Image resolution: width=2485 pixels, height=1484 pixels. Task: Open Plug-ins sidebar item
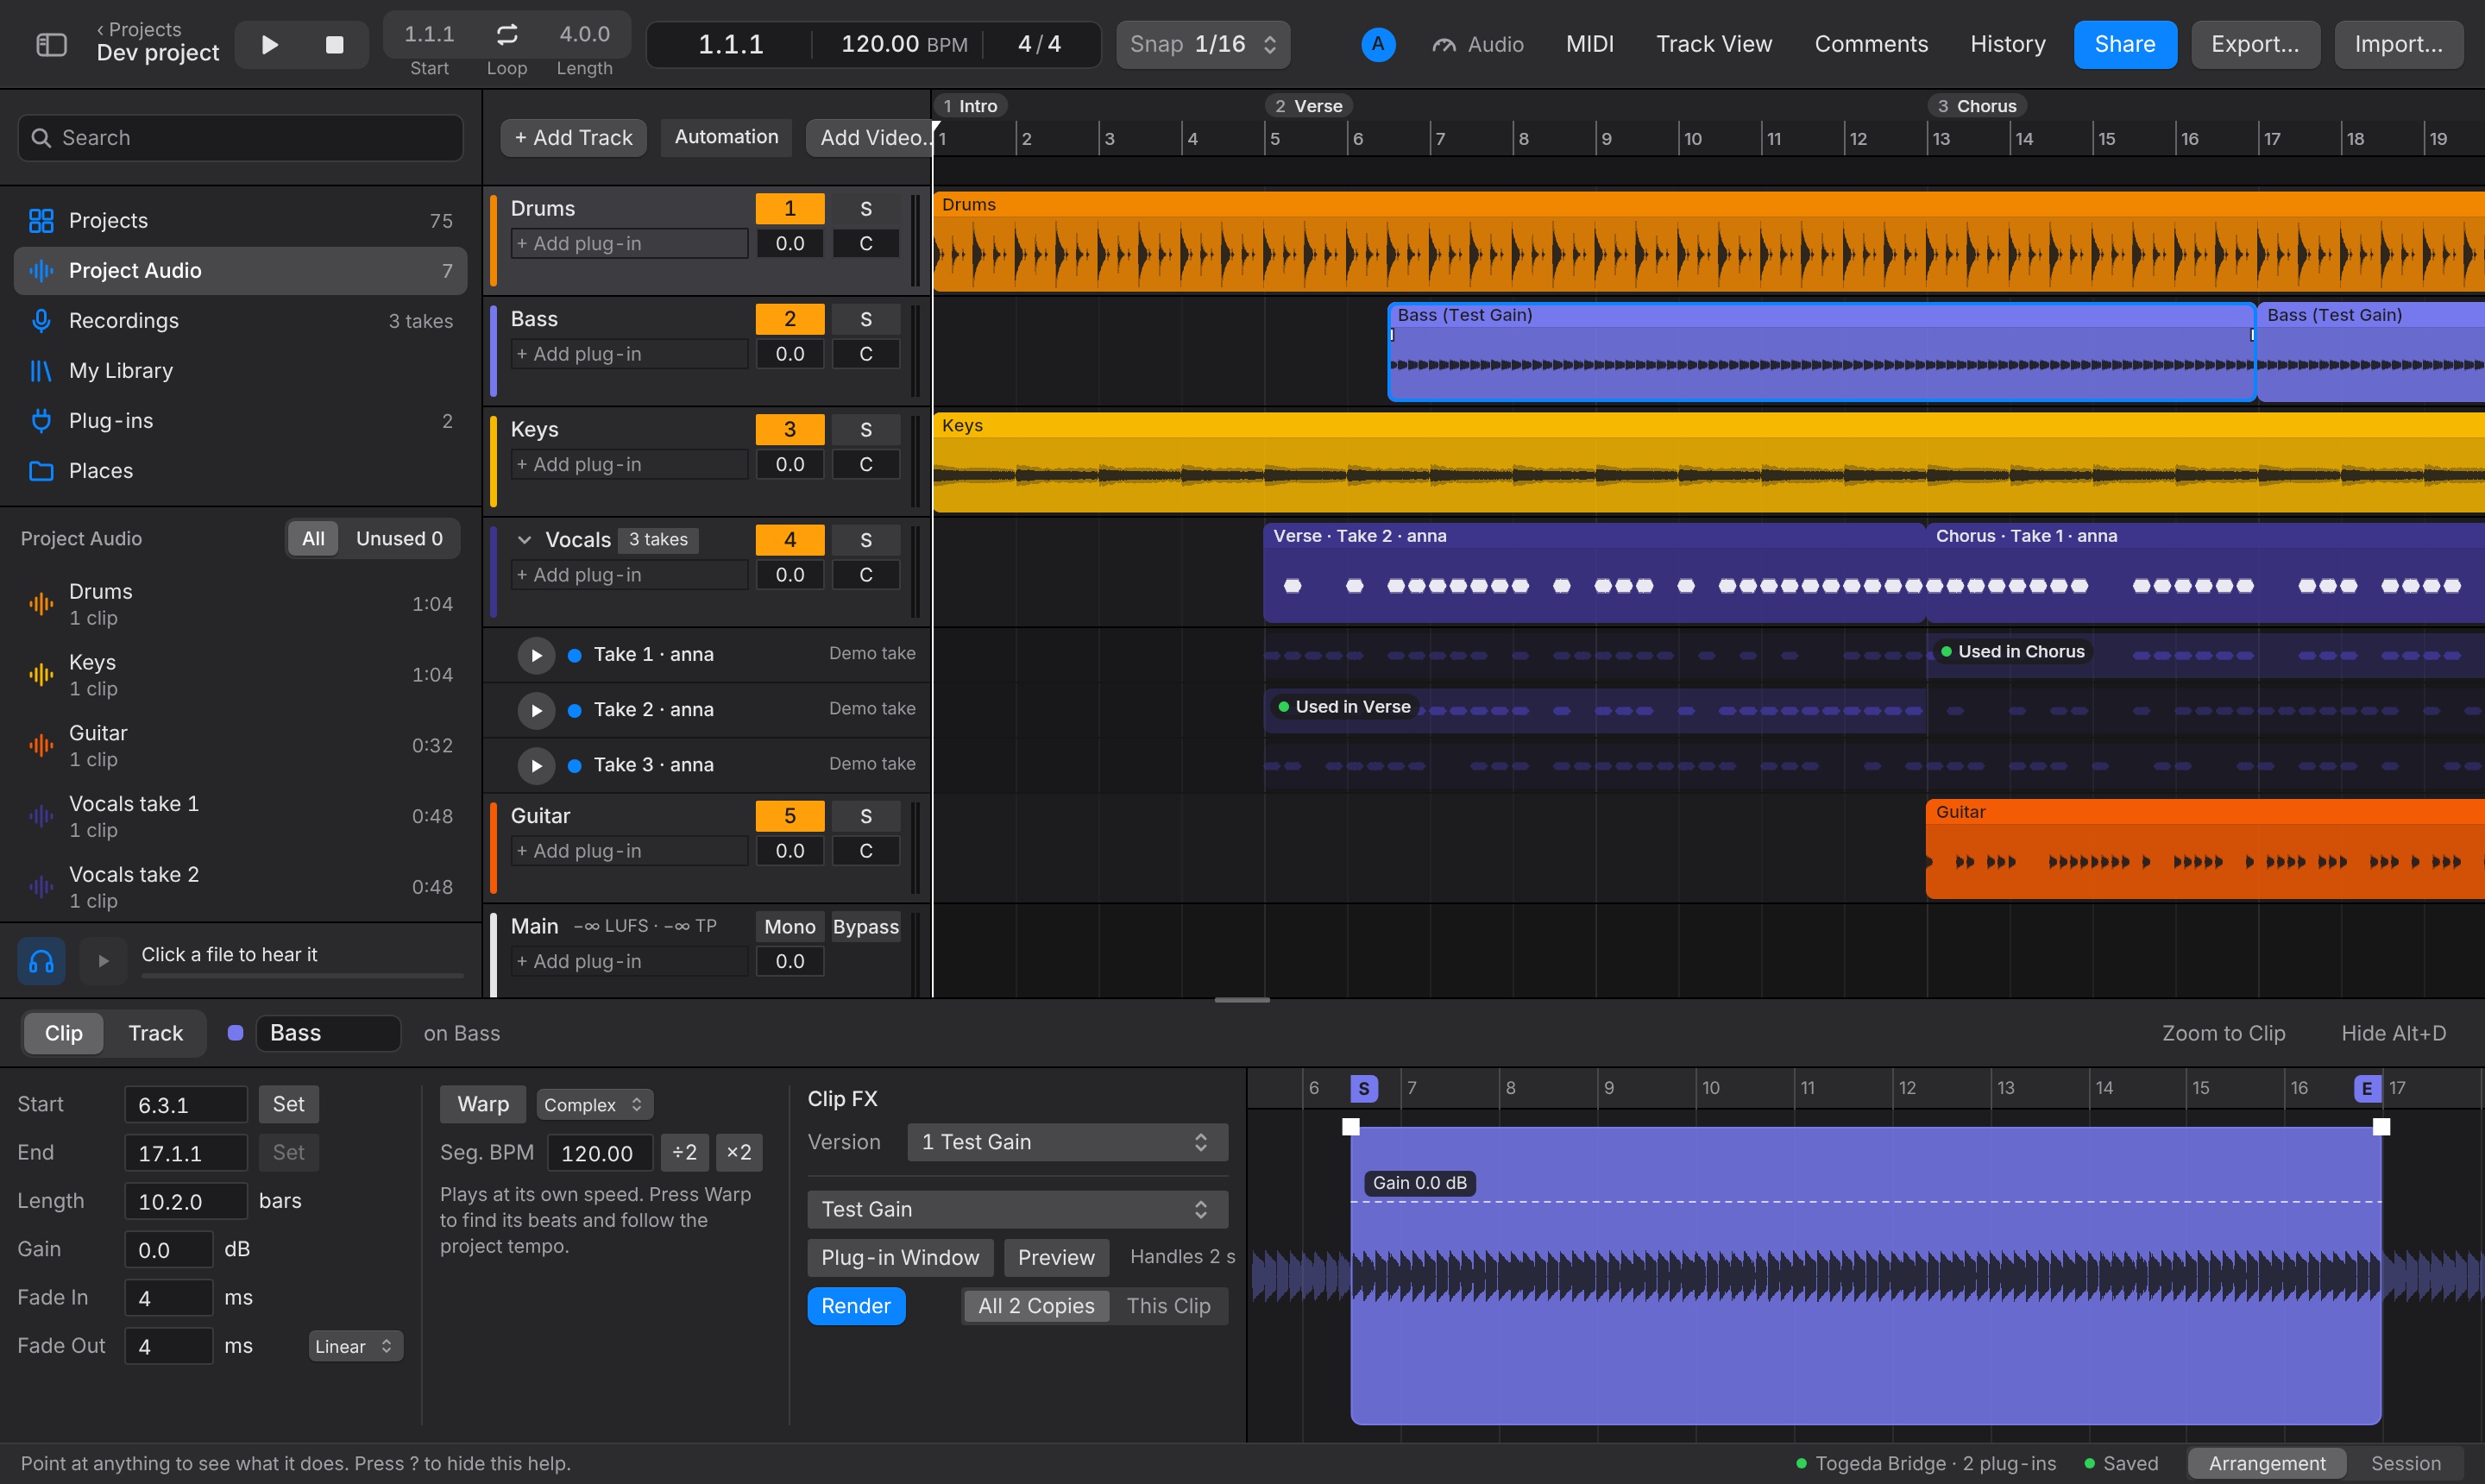[x=240, y=420]
